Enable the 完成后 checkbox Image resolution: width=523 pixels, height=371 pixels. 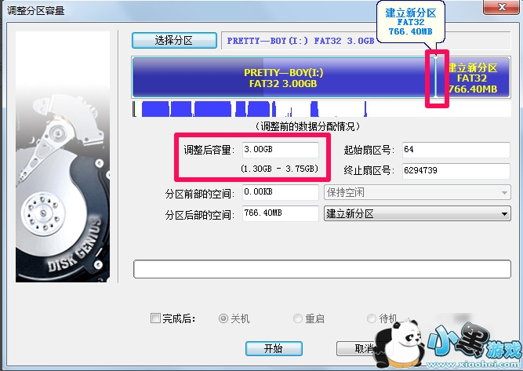click(x=155, y=318)
